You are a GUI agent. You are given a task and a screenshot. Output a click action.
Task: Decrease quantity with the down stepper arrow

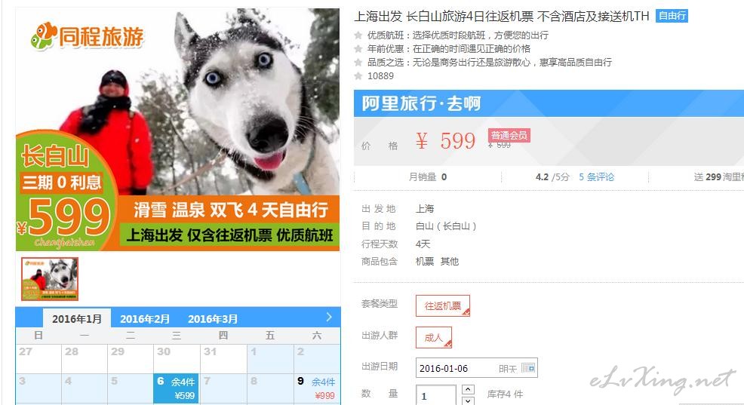468,400
